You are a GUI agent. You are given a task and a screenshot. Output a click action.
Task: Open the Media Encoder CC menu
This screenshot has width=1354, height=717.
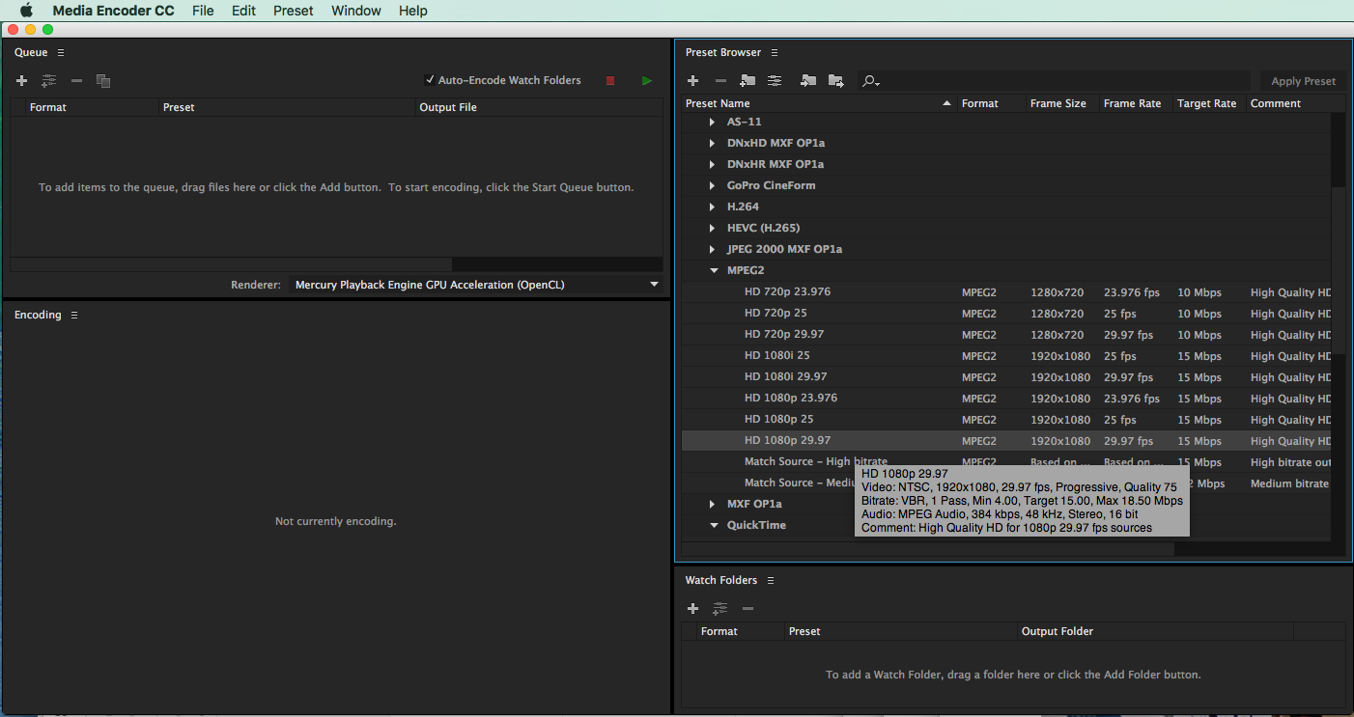[113, 11]
